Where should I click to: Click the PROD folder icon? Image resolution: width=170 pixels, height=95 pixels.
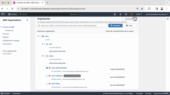(x=47, y=56)
